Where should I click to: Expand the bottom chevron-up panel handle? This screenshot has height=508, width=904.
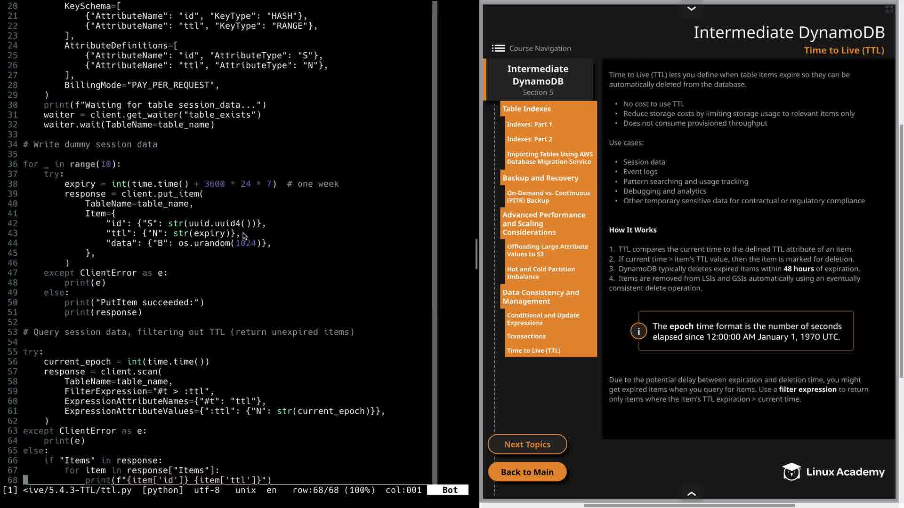pos(691,493)
